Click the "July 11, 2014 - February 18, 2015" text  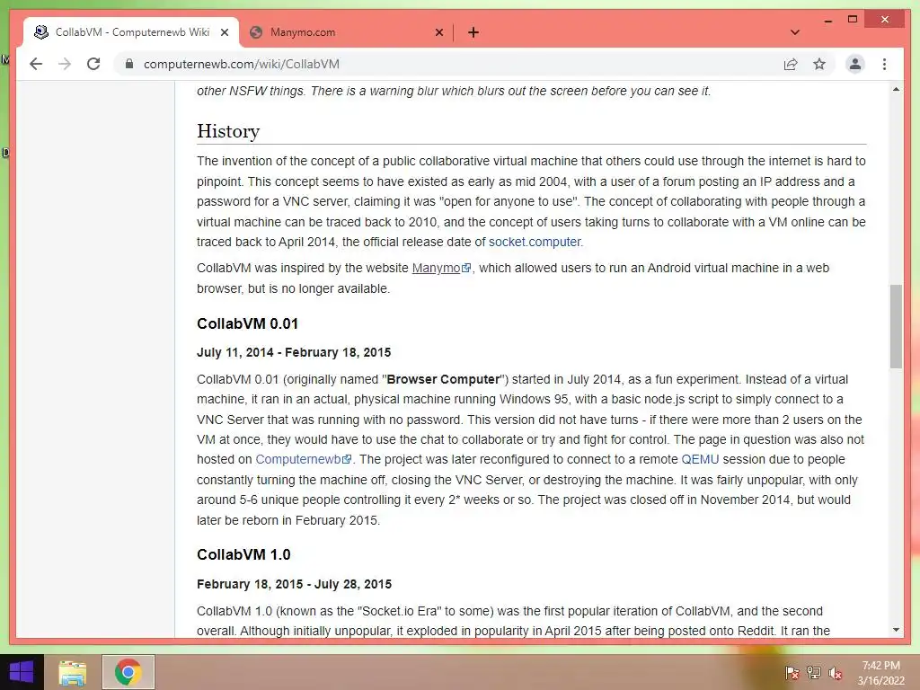tap(294, 352)
